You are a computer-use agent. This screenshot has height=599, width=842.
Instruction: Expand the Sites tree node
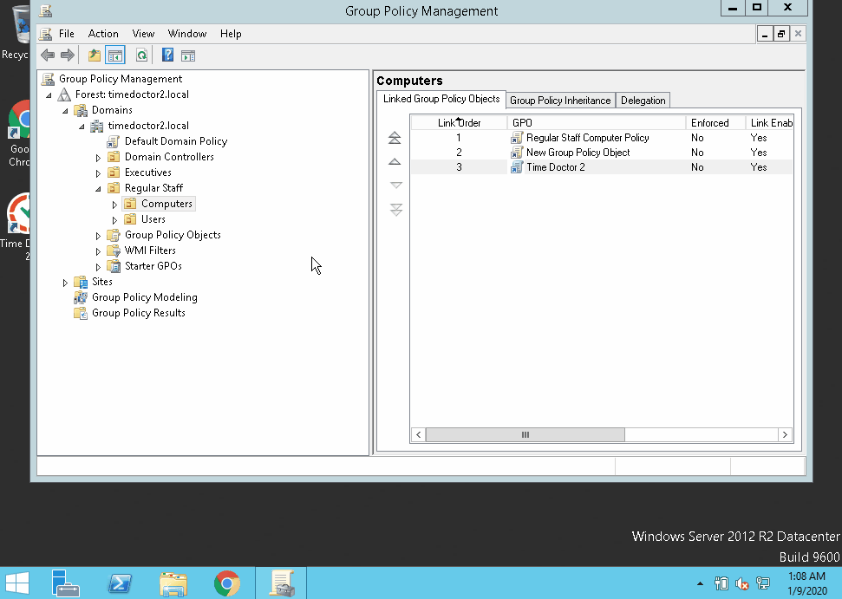(x=65, y=281)
